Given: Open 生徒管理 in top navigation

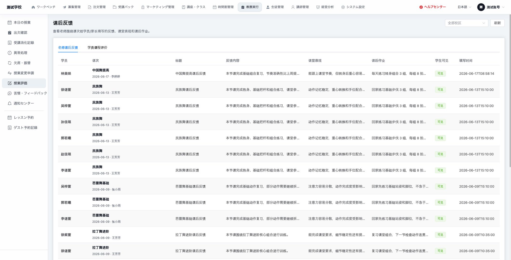Looking at the screenshot, I should (275, 7).
